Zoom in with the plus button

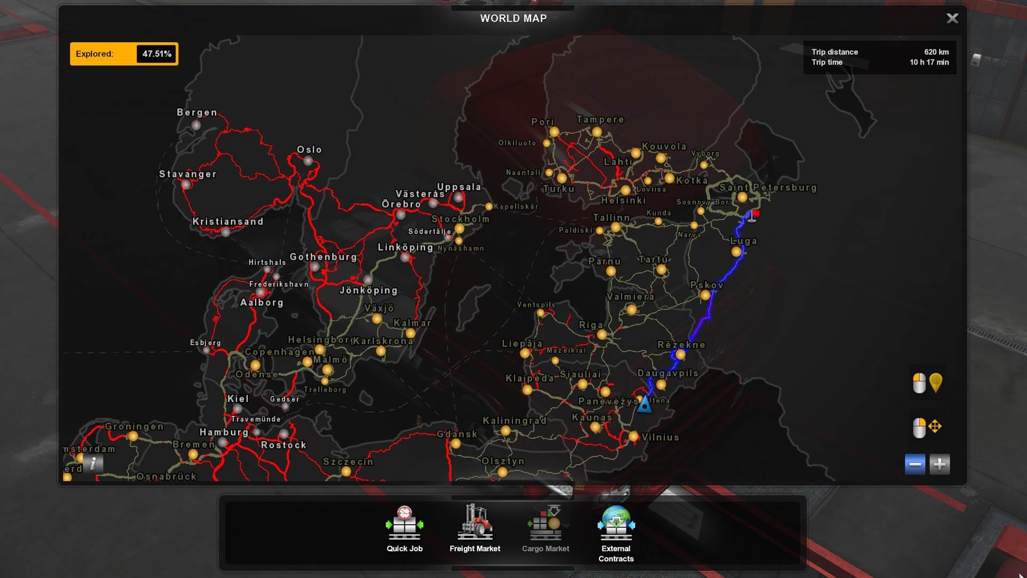click(940, 464)
